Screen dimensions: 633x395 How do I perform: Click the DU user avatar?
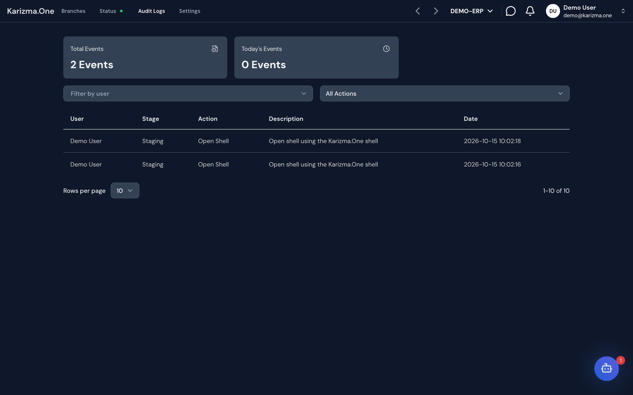[553, 11]
